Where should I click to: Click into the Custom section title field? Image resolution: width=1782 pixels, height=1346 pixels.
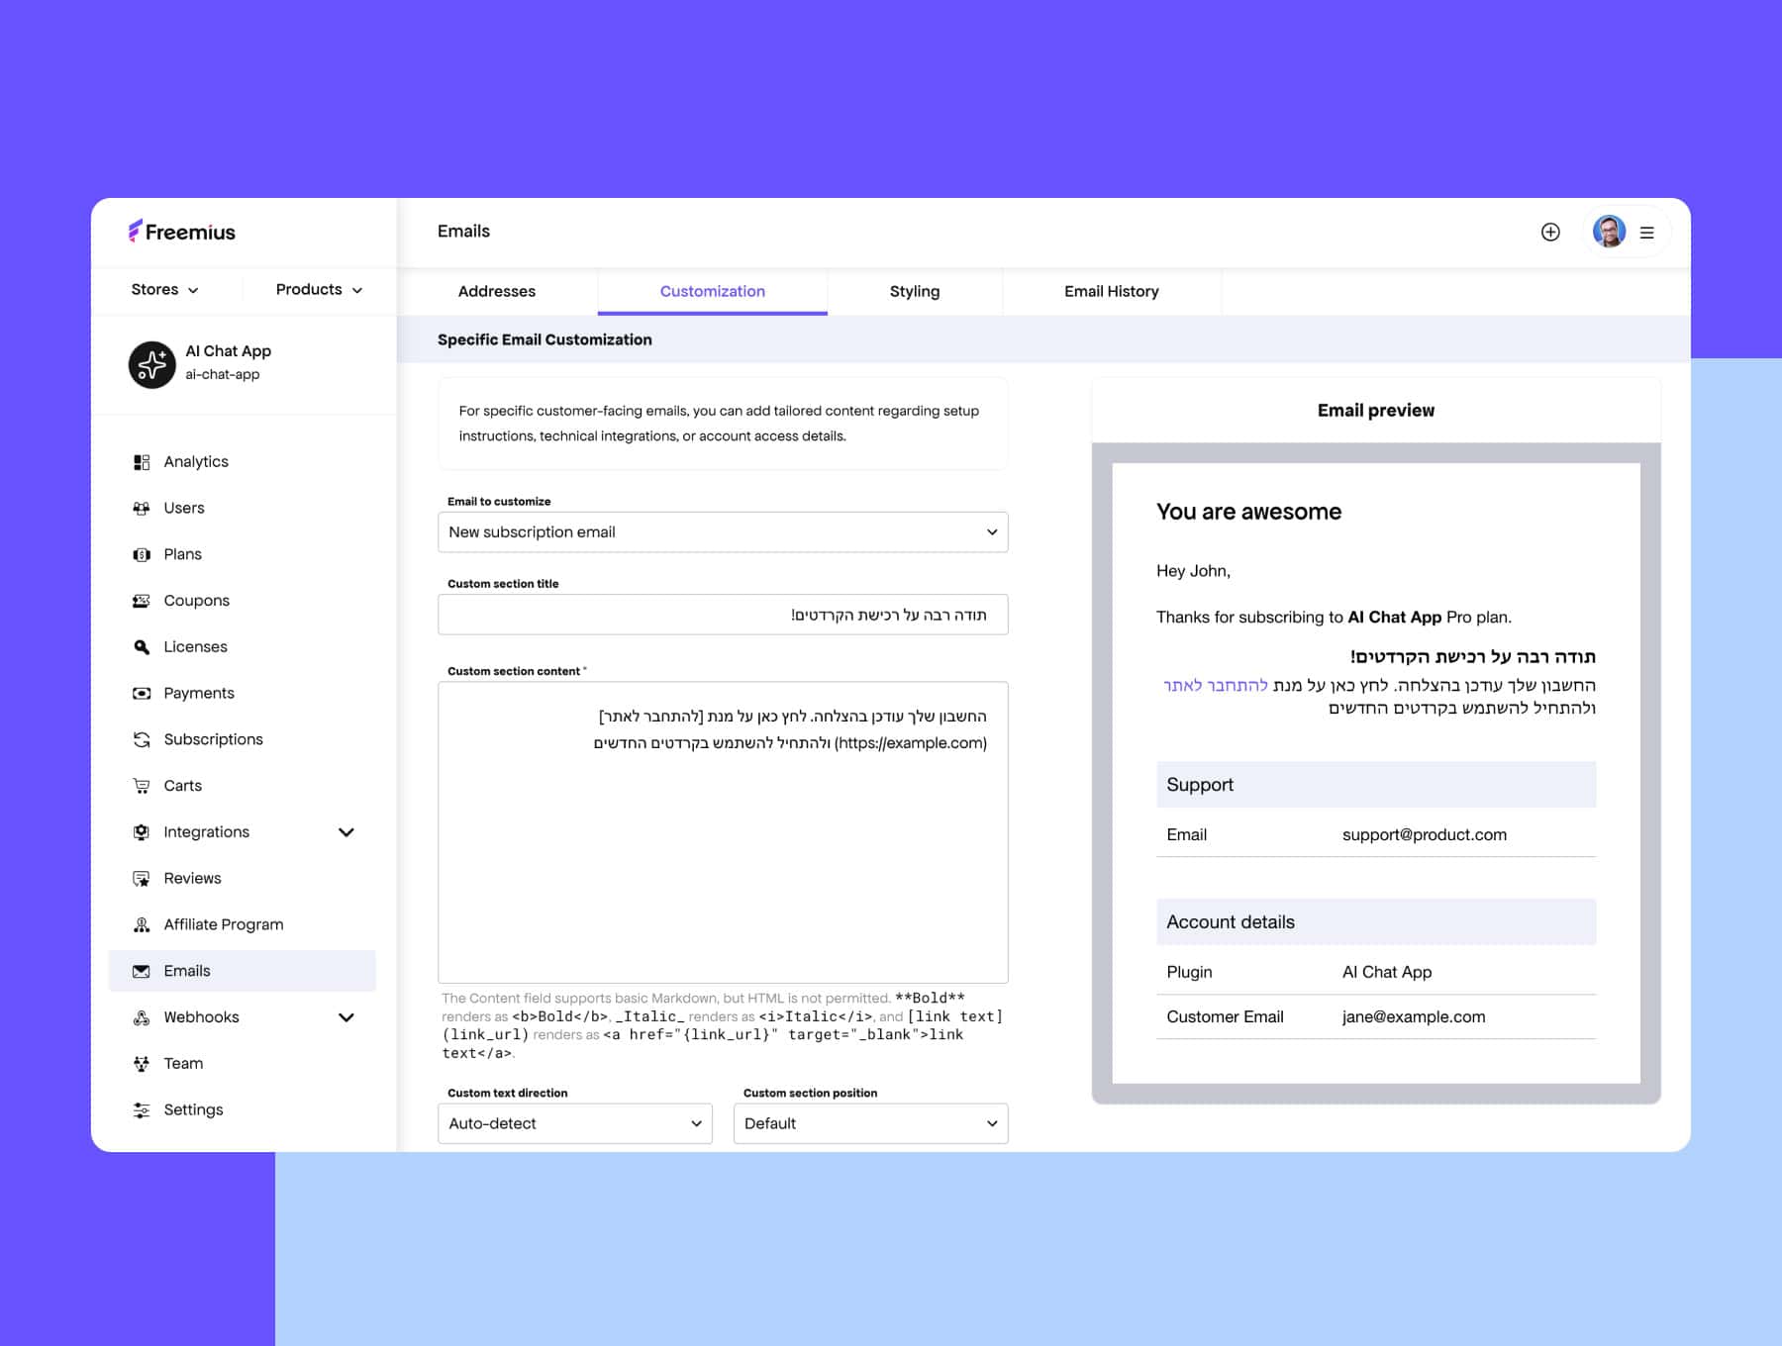coord(723,615)
